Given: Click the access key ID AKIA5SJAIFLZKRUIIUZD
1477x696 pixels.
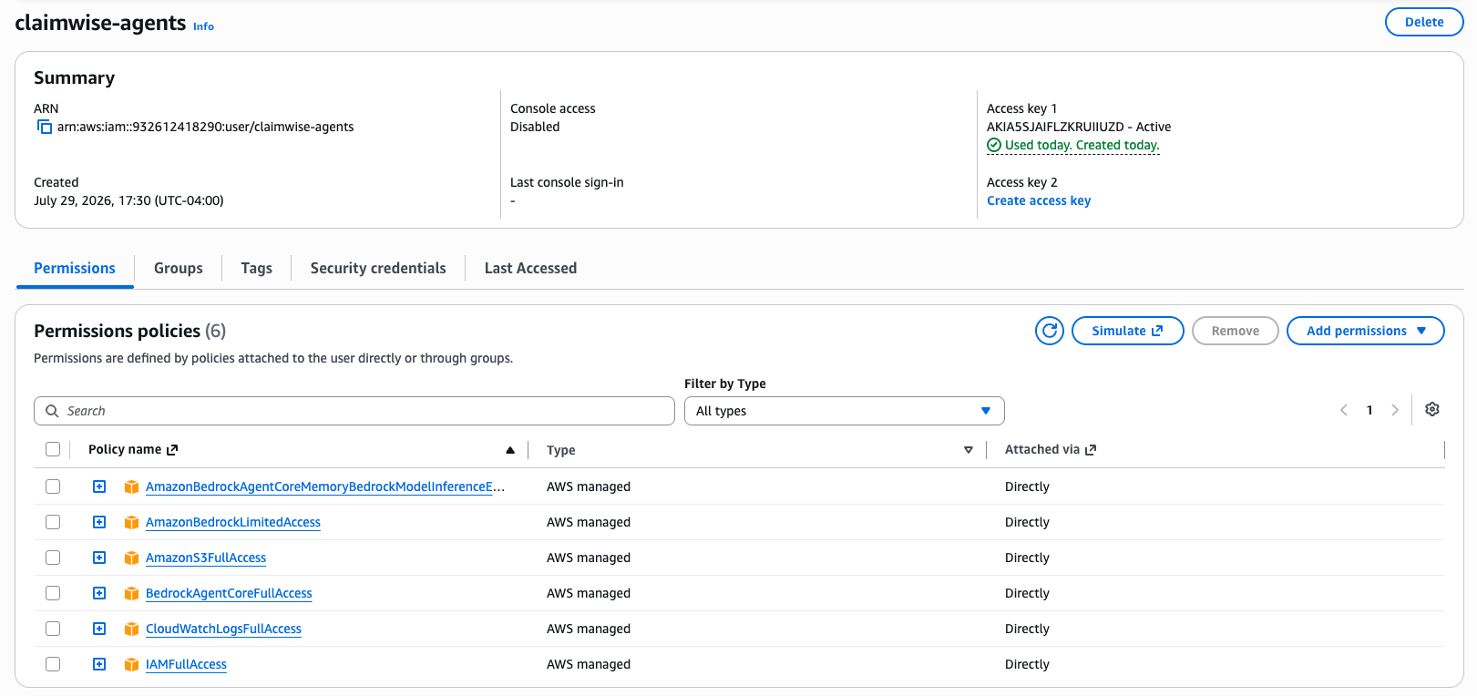Looking at the screenshot, I should [1055, 127].
